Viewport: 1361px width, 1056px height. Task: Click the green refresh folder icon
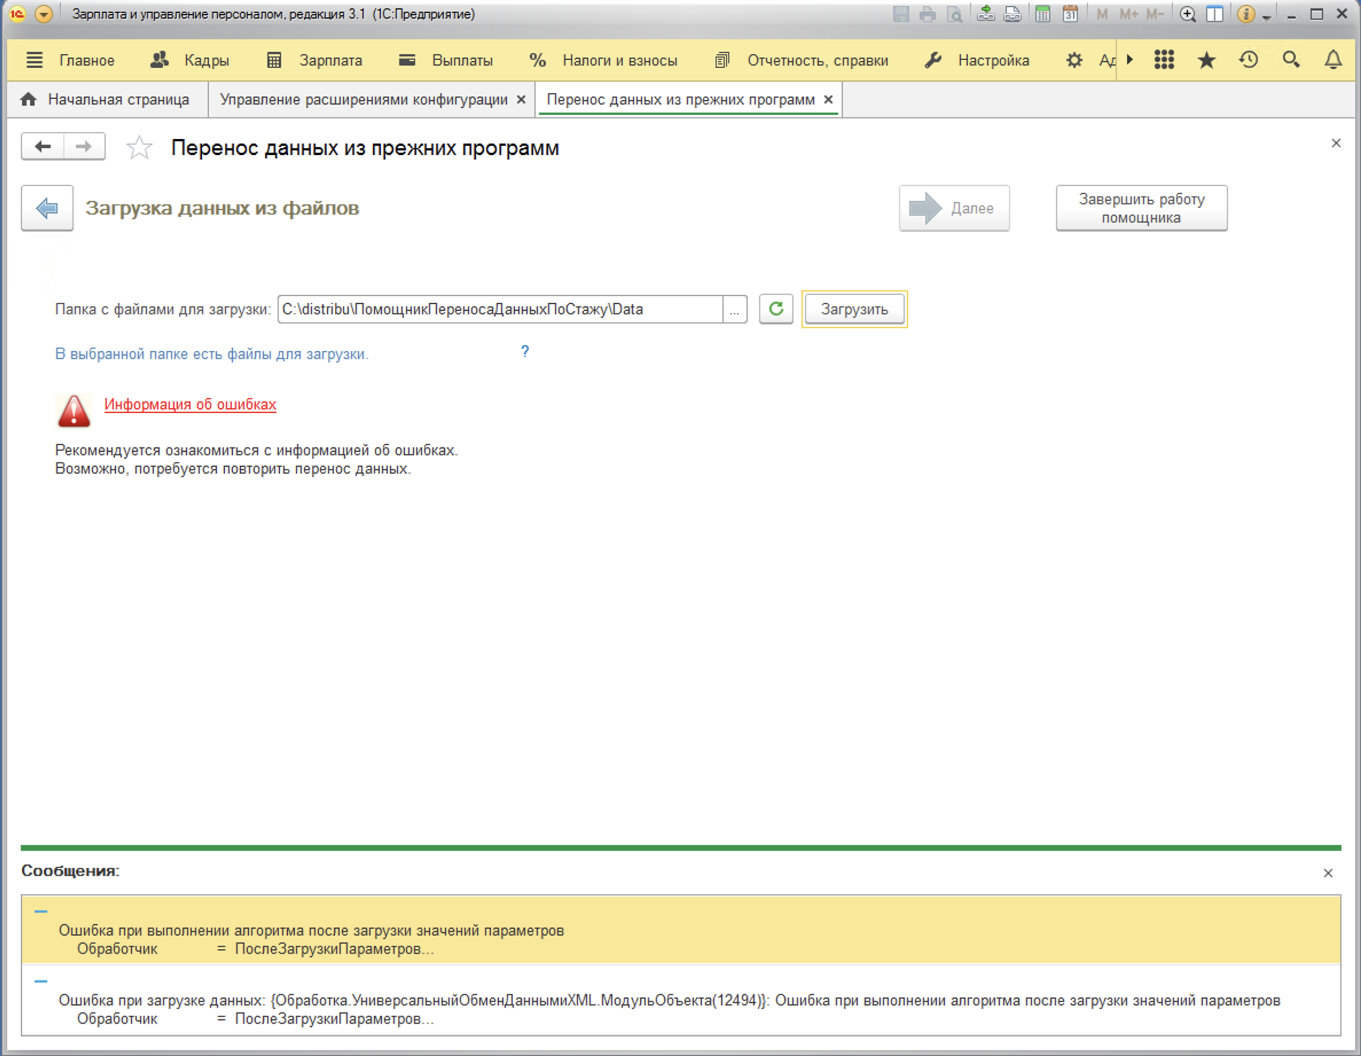(x=776, y=309)
